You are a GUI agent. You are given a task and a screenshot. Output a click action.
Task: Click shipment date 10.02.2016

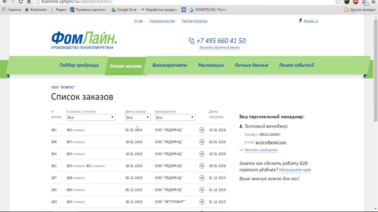(217, 130)
